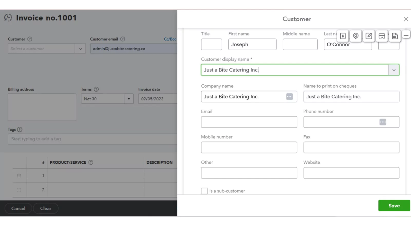Open the notes edit pencil icon
411x231 pixels.
point(369,36)
